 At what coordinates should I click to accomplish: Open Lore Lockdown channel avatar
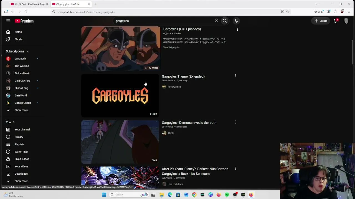pyautogui.click(x=164, y=184)
